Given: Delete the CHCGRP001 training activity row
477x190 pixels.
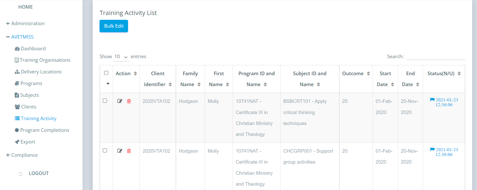Looking at the screenshot, I should coord(129,151).
